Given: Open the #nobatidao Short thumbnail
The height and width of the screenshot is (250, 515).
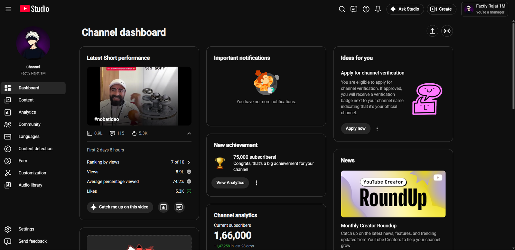Looking at the screenshot, I should (x=139, y=96).
